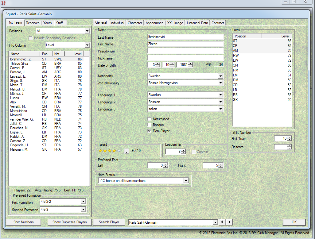Open the 2nd Nationality dropdown
Image resolution: width=315 pixels, height=239 pixels.
coord(220,83)
